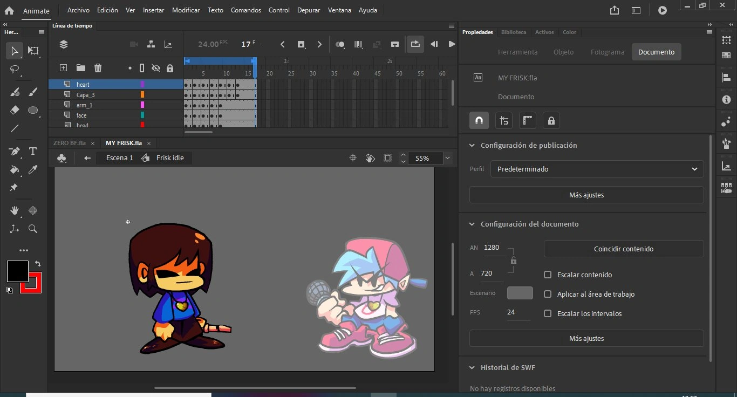Open the stage zoom percentage dropdown
Viewport: 737px width, 397px height.
447,158
